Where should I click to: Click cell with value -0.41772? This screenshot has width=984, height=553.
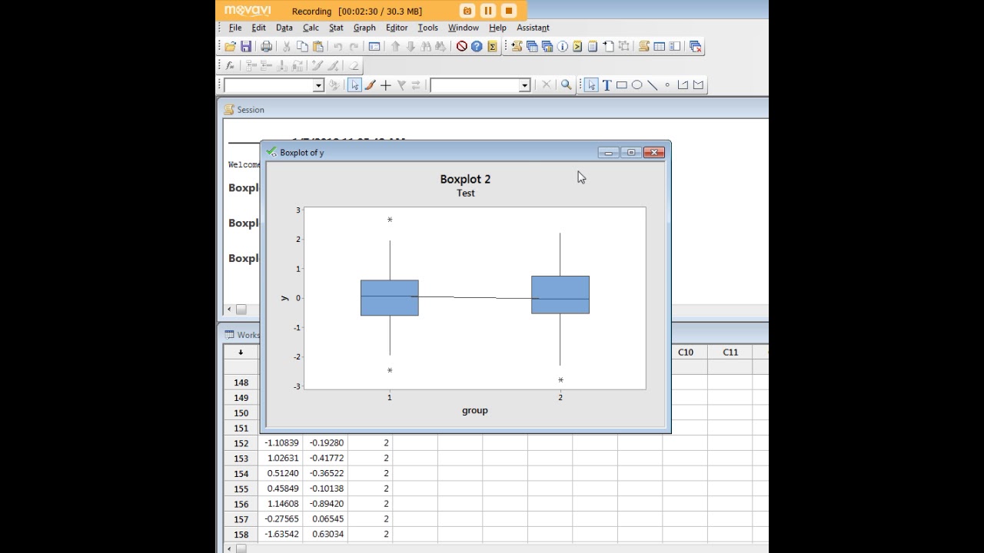[x=326, y=459]
